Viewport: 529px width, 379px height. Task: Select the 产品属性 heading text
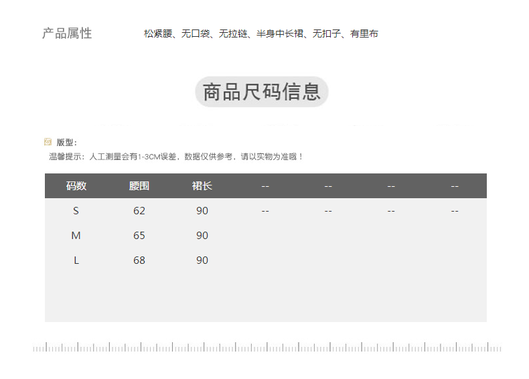67,33
